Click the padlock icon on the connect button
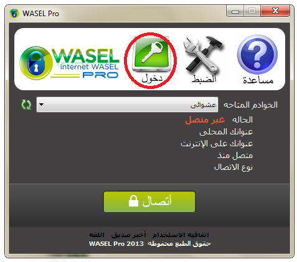Screen dimensions: 297x262 coord(133,201)
